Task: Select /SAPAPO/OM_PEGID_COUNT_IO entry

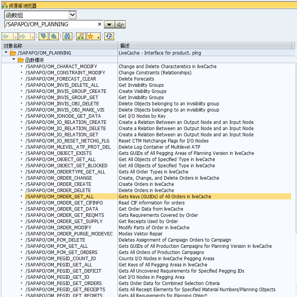Action: pyautogui.click(x=61, y=259)
